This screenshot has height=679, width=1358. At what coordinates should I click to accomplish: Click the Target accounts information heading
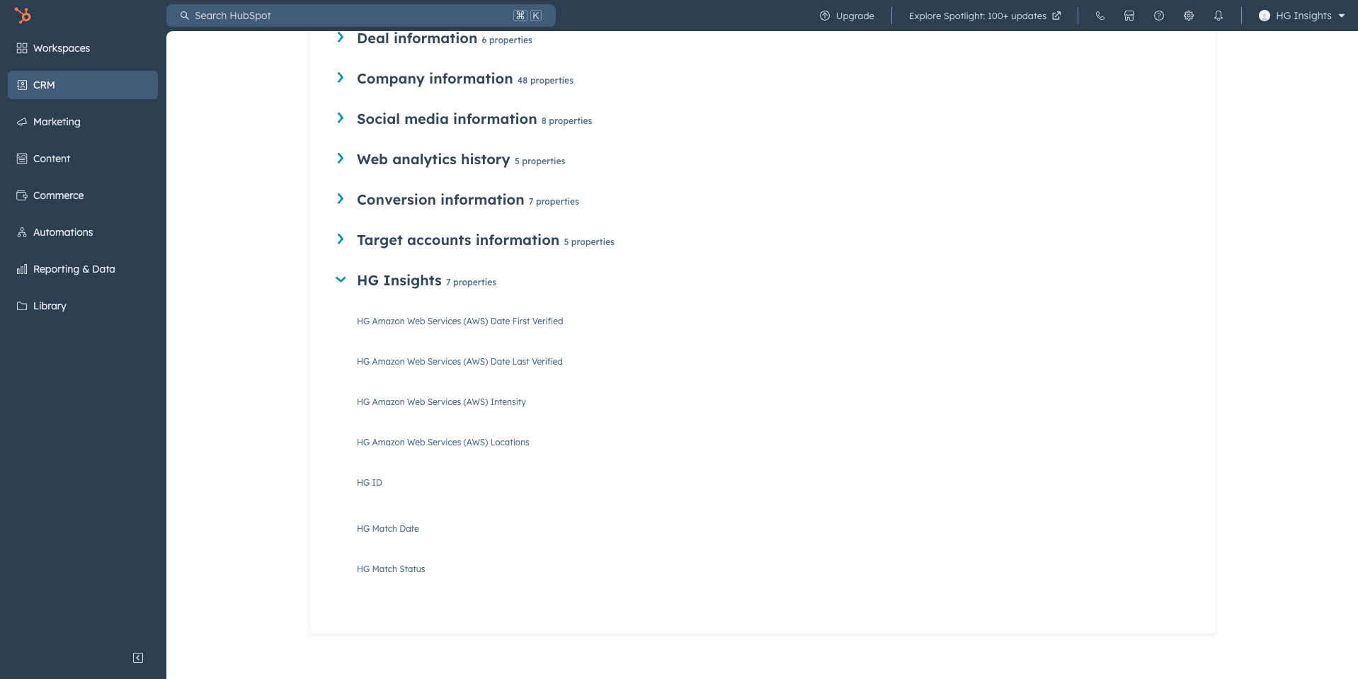tap(458, 240)
